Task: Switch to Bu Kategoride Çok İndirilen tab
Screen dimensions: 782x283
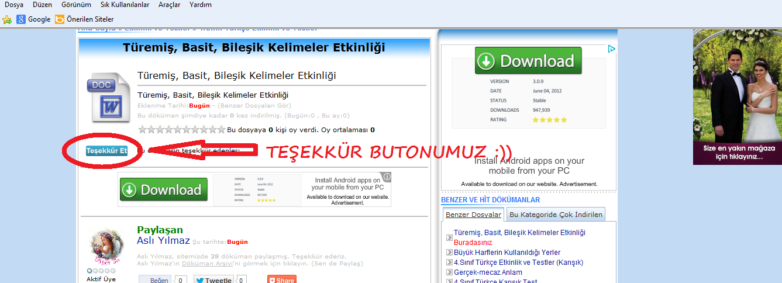Action: pos(555,215)
